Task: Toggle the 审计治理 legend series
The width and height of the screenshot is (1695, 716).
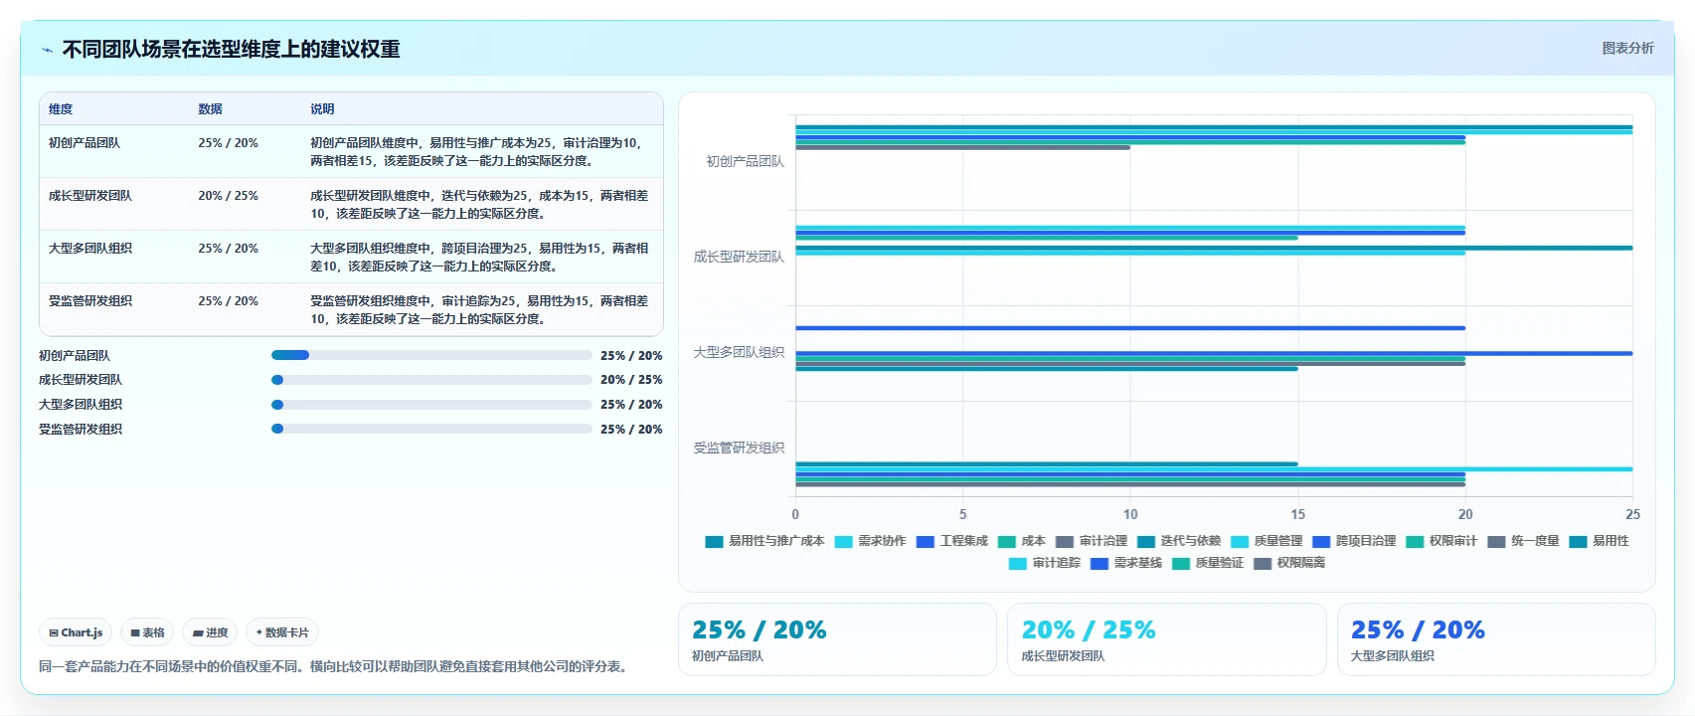Action: pos(1091,541)
